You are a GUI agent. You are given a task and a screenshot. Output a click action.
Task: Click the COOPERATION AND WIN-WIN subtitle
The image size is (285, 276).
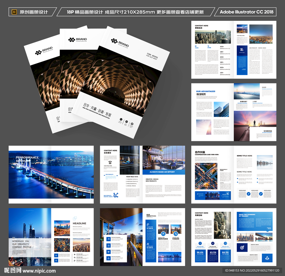coord(207,155)
